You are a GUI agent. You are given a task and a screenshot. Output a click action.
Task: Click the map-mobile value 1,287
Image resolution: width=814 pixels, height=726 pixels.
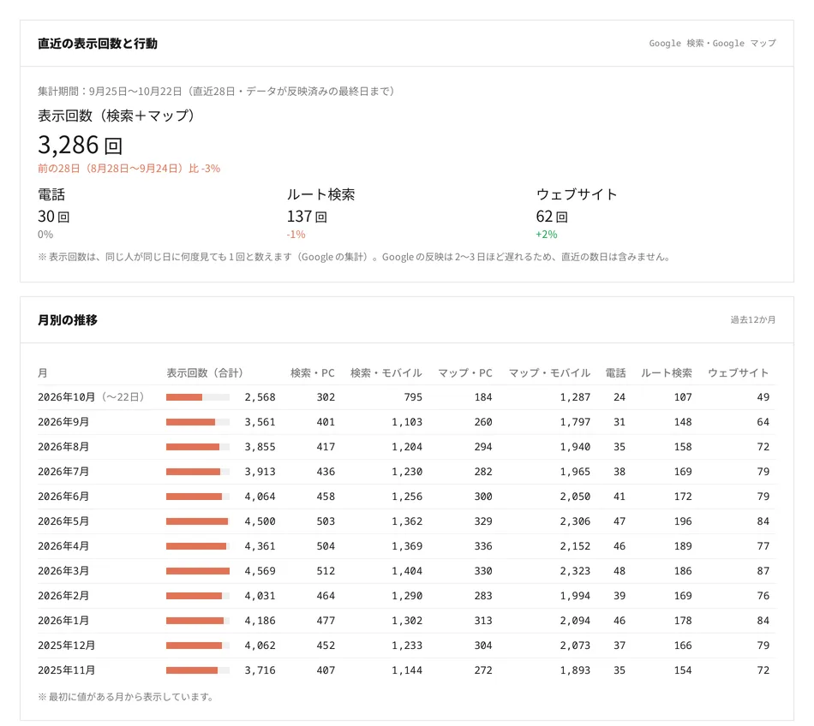click(x=575, y=397)
